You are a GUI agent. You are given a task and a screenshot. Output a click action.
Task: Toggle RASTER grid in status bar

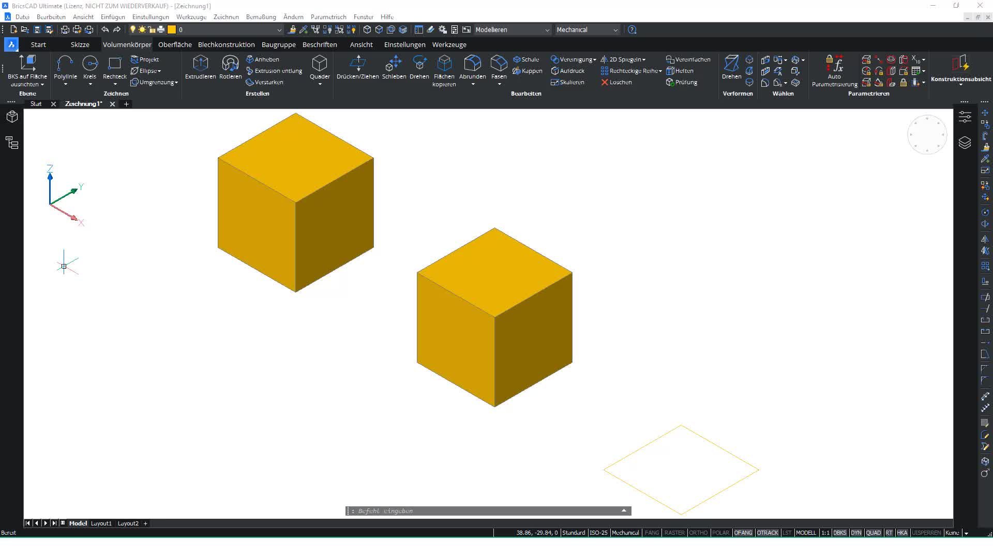[x=674, y=533]
